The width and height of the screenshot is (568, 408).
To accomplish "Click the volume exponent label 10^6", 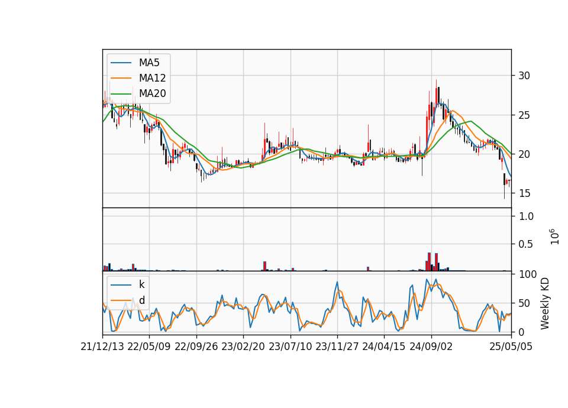I will pyautogui.click(x=554, y=237).
